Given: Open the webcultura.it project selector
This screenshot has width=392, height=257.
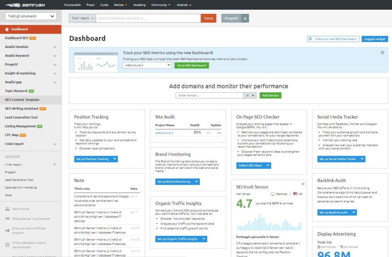Looking at the screenshot, I should click(147, 65).
